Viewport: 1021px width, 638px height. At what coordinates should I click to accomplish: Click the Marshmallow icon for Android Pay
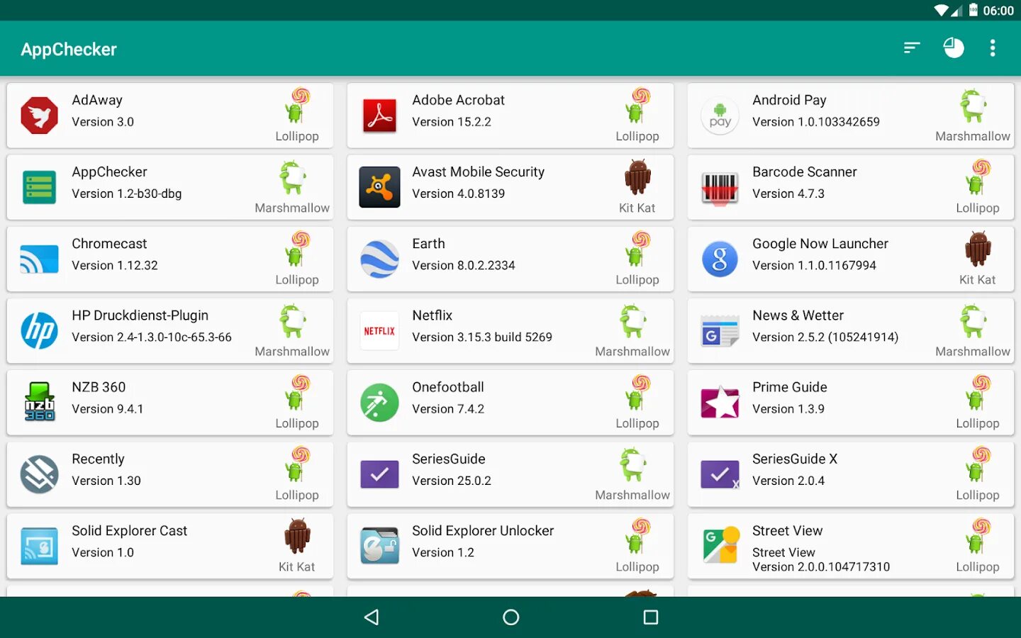973,106
